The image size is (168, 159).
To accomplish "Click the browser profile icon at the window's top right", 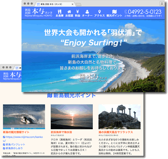I will [162, 4].
